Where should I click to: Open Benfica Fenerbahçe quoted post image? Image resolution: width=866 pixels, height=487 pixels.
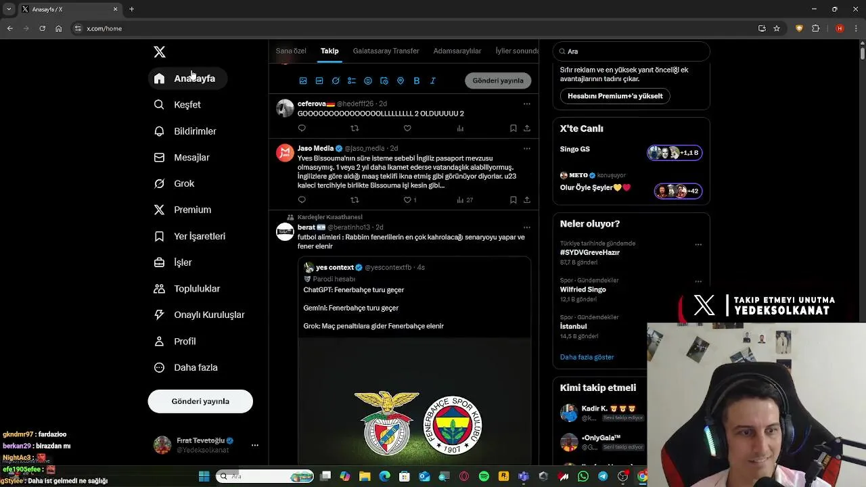(x=414, y=402)
